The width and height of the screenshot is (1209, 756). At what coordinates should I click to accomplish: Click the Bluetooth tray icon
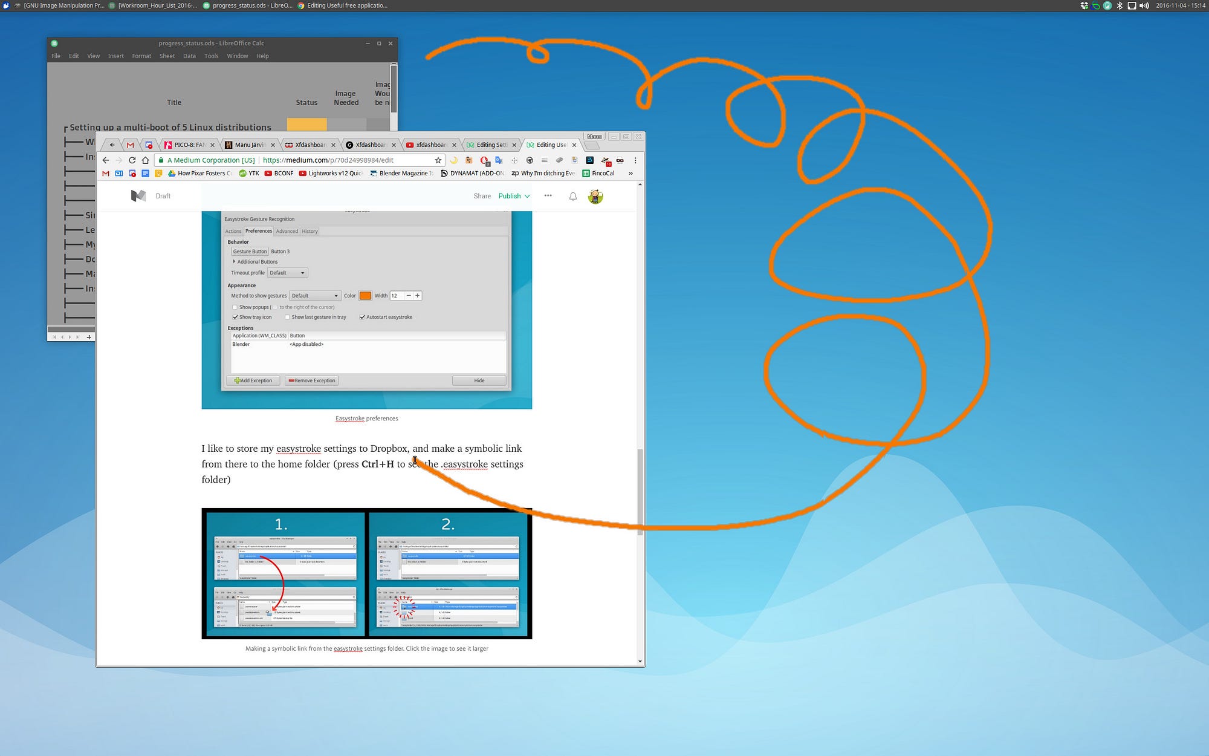click(x=1119, y=5)
